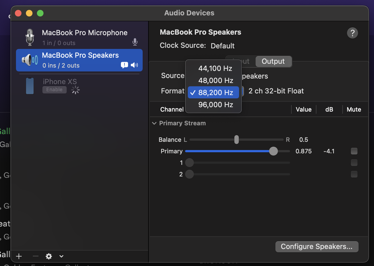Click the Mute column header

pyautogui.click(x=354, y=110)
